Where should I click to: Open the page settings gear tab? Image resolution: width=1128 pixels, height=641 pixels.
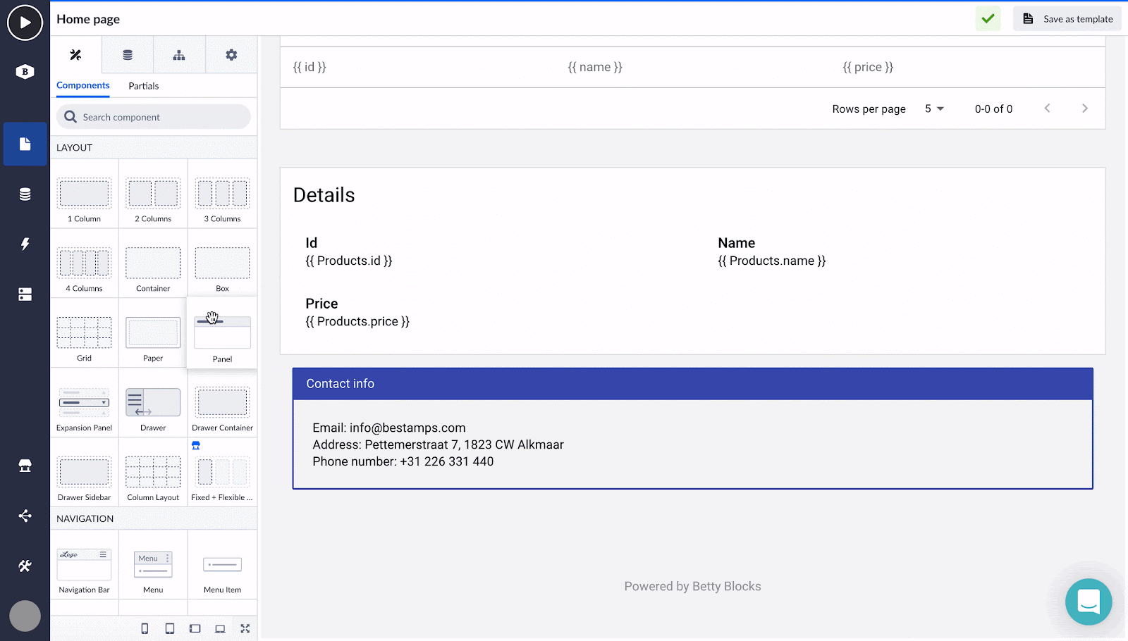click(231, 55)
